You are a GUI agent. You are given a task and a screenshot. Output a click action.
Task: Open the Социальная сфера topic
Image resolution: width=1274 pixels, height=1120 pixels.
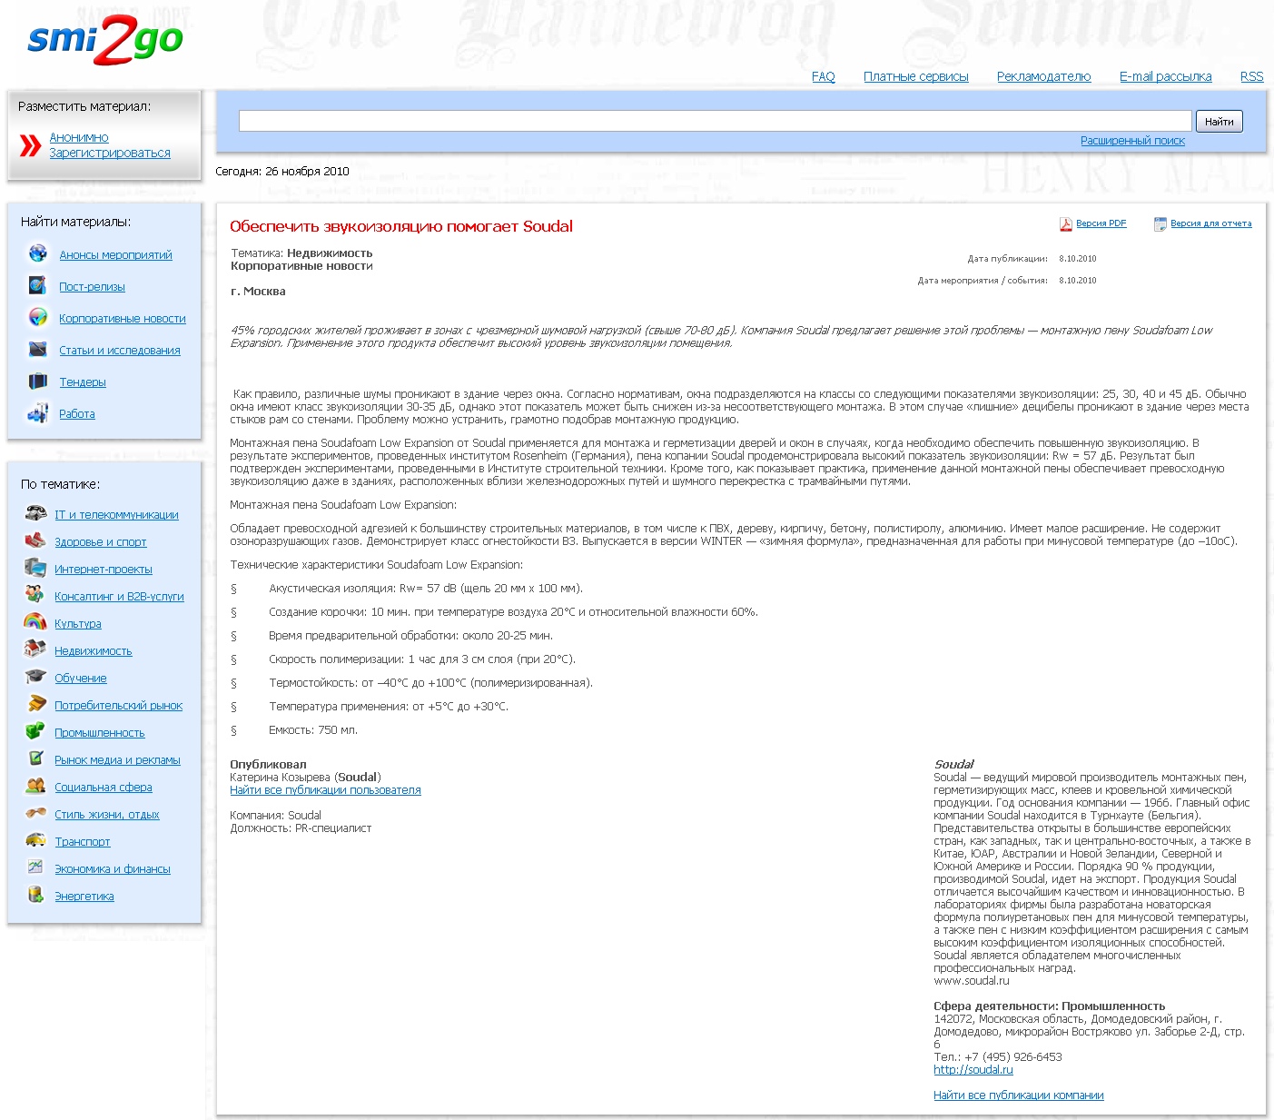(x=104, y=788)
